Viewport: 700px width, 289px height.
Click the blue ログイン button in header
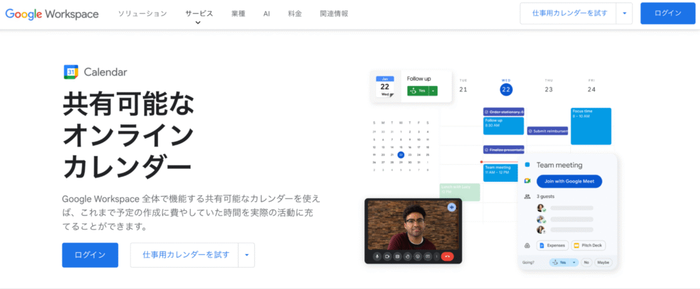pos(667,14)
